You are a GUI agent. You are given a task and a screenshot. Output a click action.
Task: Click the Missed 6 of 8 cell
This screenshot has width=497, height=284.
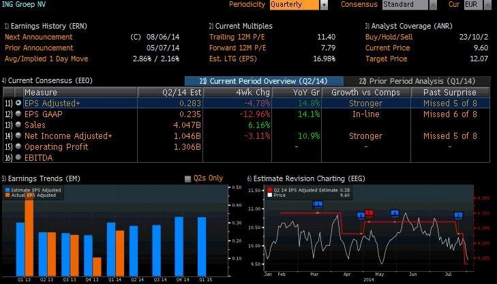[450, 114]
